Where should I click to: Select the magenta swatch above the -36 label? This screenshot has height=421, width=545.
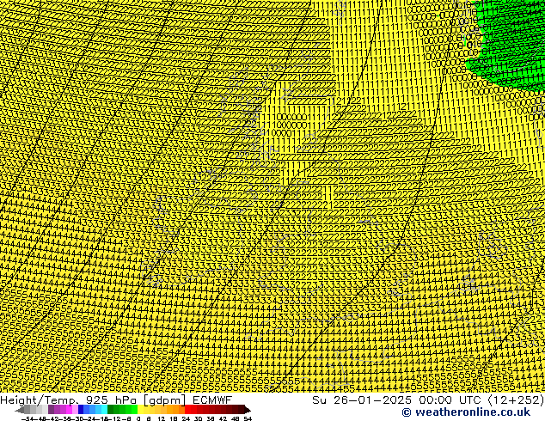point(69,409)
